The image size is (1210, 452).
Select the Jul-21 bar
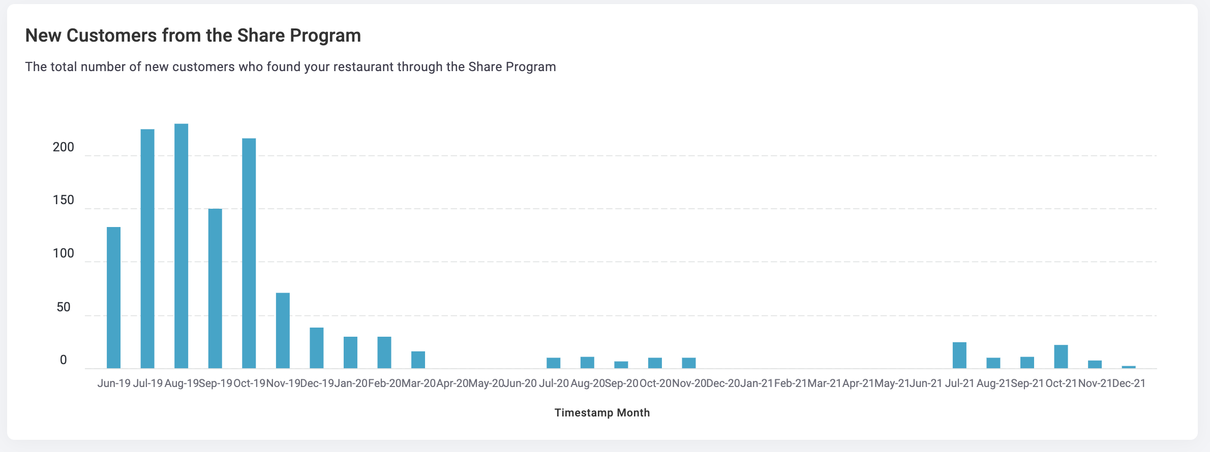coord(959,356)
